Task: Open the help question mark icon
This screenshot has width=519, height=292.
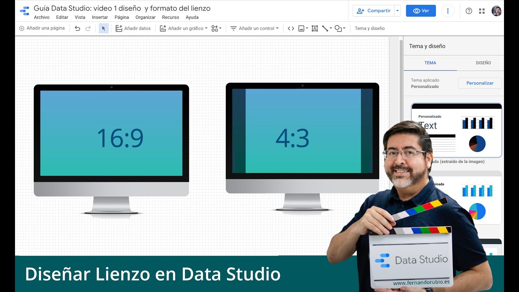Action: (x=469, y=11)
